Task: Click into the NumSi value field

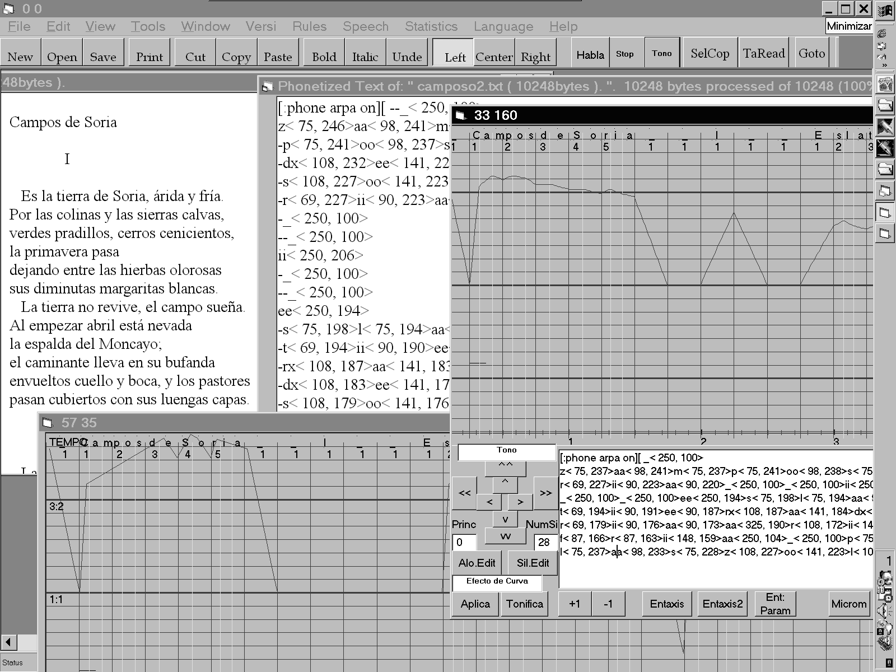Action: click(x=545, y=542)
